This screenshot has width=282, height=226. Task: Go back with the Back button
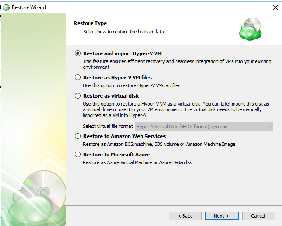[x=185, y=216]
